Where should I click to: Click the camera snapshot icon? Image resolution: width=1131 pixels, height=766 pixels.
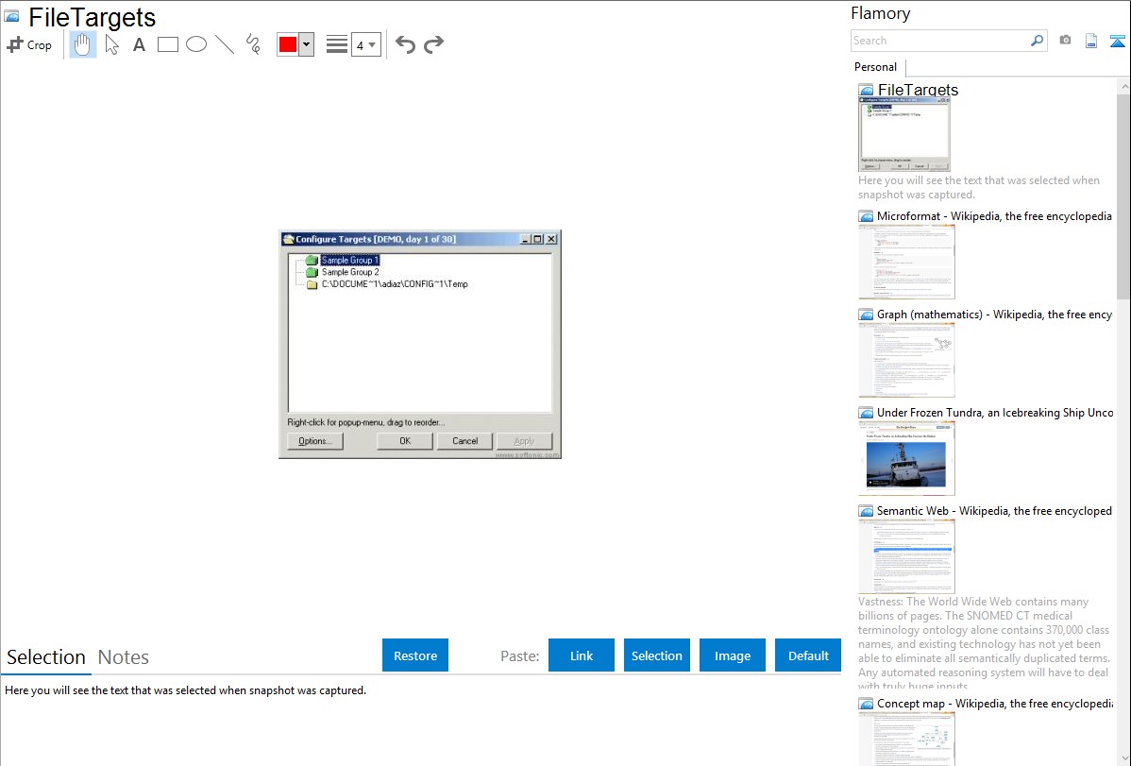click(x=1065, y=41)
